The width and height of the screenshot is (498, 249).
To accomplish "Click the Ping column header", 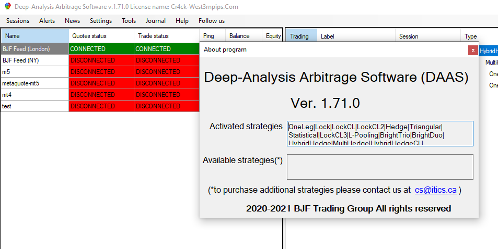I will click(213, 36).
